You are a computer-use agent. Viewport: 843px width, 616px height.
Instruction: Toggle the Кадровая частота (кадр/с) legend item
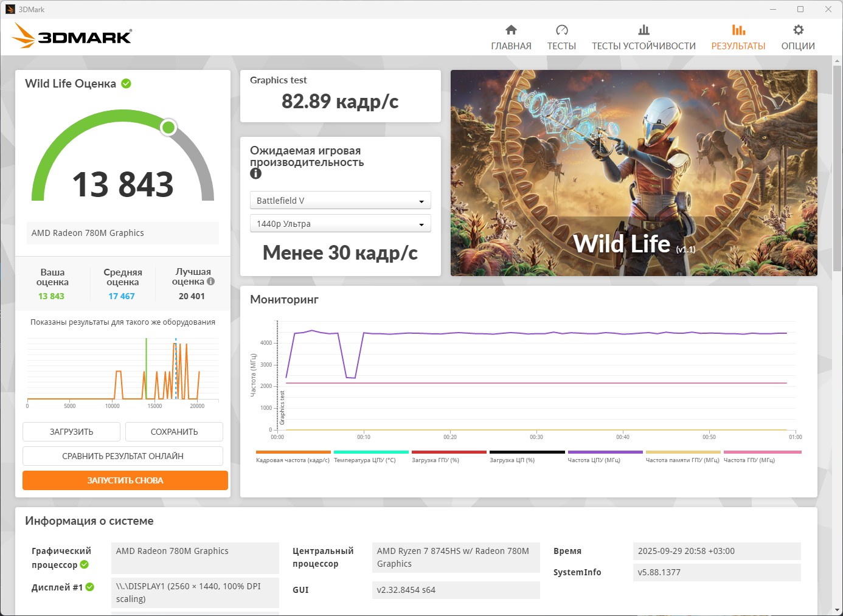(293, 457)
